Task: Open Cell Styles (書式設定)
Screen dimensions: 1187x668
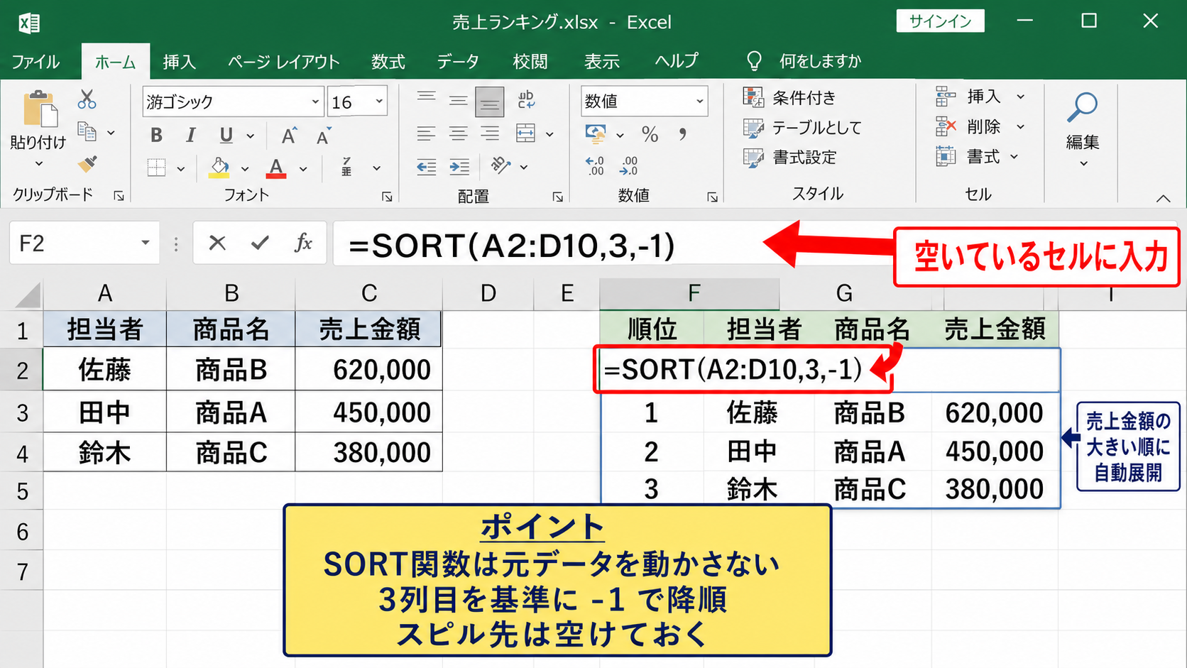Action: 789,157
